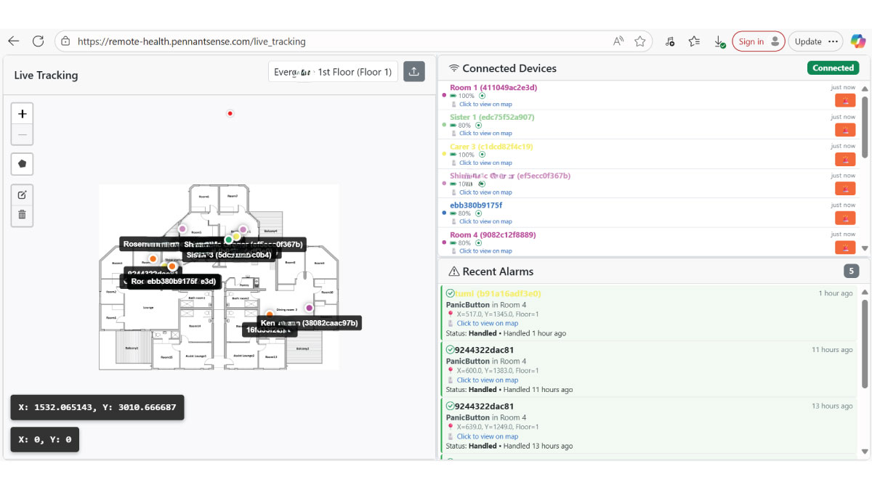
Task: Add this page to browser favorites
Action: click(639, 41)
